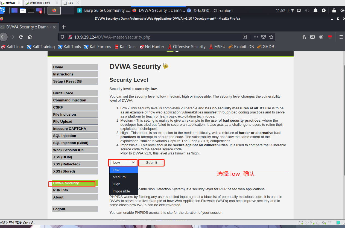Go to DVWA Home page
This screenshot has height=228, width=345.
[75, 67]
